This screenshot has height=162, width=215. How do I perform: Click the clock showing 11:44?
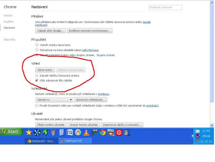pos(206,131)
